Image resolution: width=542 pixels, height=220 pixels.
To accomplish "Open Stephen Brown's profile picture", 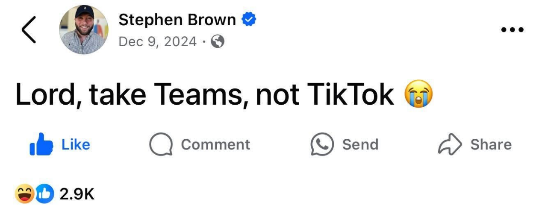I will [83, 30].
